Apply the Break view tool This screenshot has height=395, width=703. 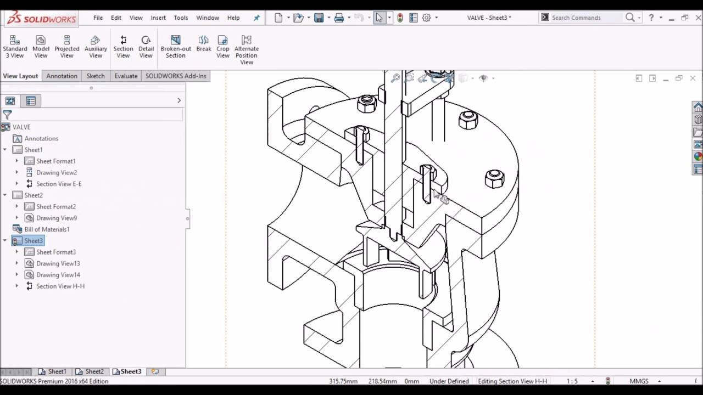(204, 44)
